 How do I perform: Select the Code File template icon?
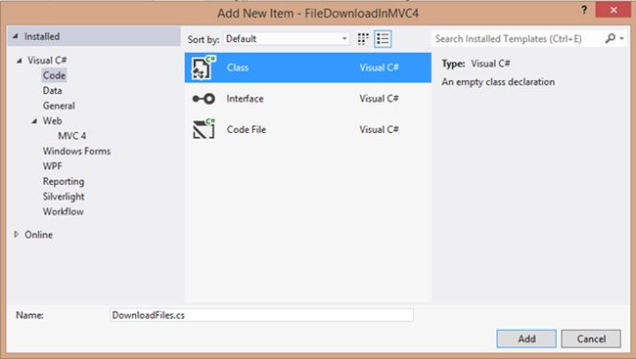(204, 129)
